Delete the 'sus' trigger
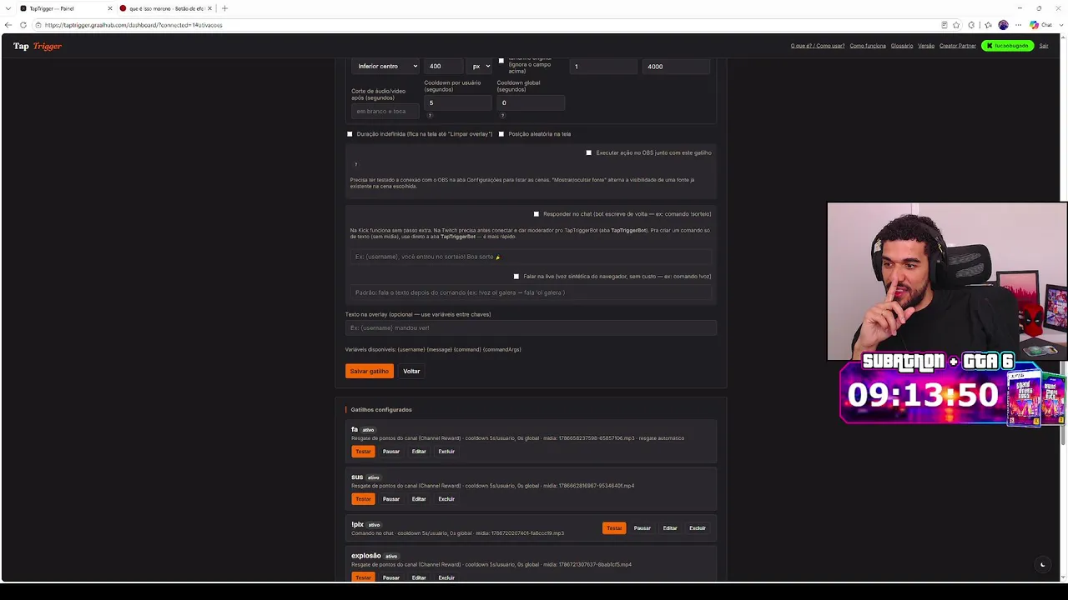 [446, 499]
